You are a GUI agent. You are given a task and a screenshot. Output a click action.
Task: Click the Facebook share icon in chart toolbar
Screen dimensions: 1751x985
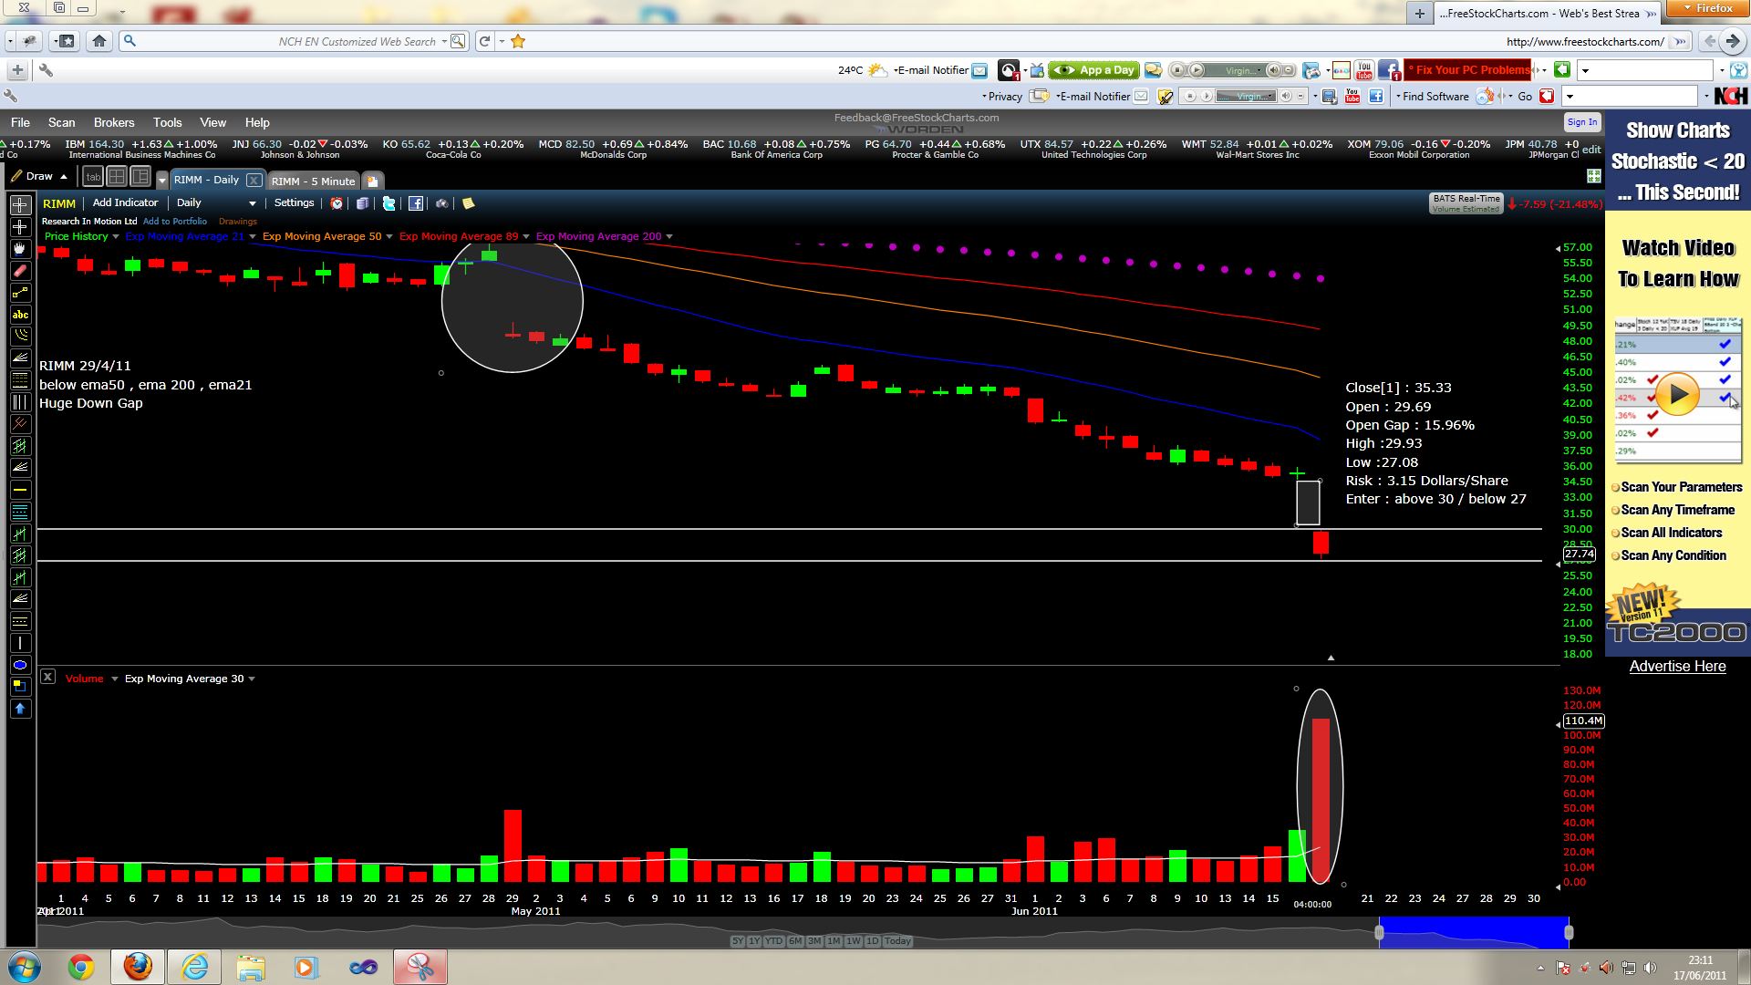[415, 203]
